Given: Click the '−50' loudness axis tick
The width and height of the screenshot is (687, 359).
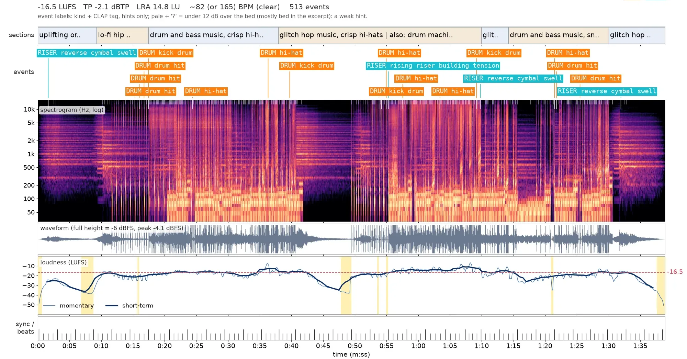Looking at the screenshot, I should point(29,305).
